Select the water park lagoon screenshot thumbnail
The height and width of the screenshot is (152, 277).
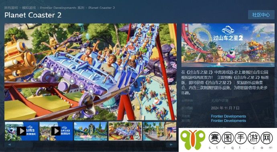point(90,131)
